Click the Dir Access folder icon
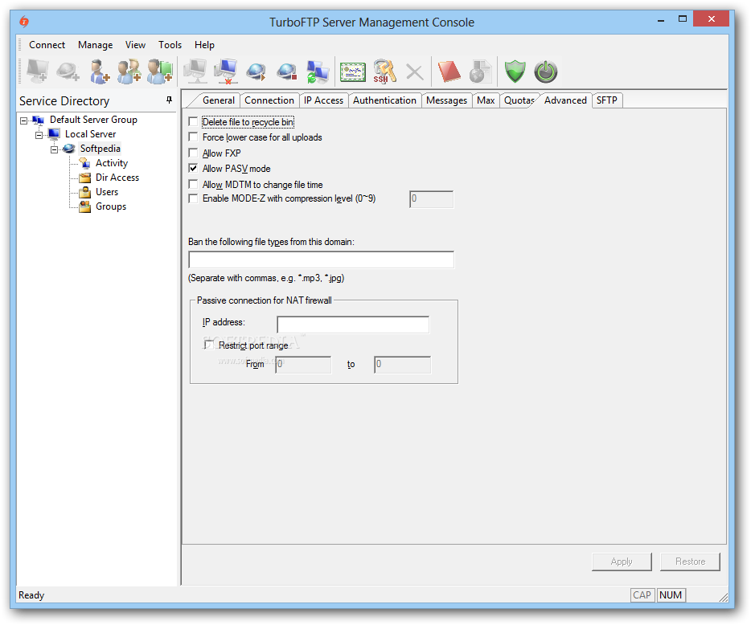Image resolution: width=751 pixels, height=625 pixels. (x=84, y=178)
